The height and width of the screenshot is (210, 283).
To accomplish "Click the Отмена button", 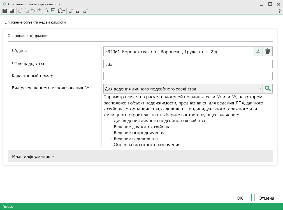I will pos(266,198).
